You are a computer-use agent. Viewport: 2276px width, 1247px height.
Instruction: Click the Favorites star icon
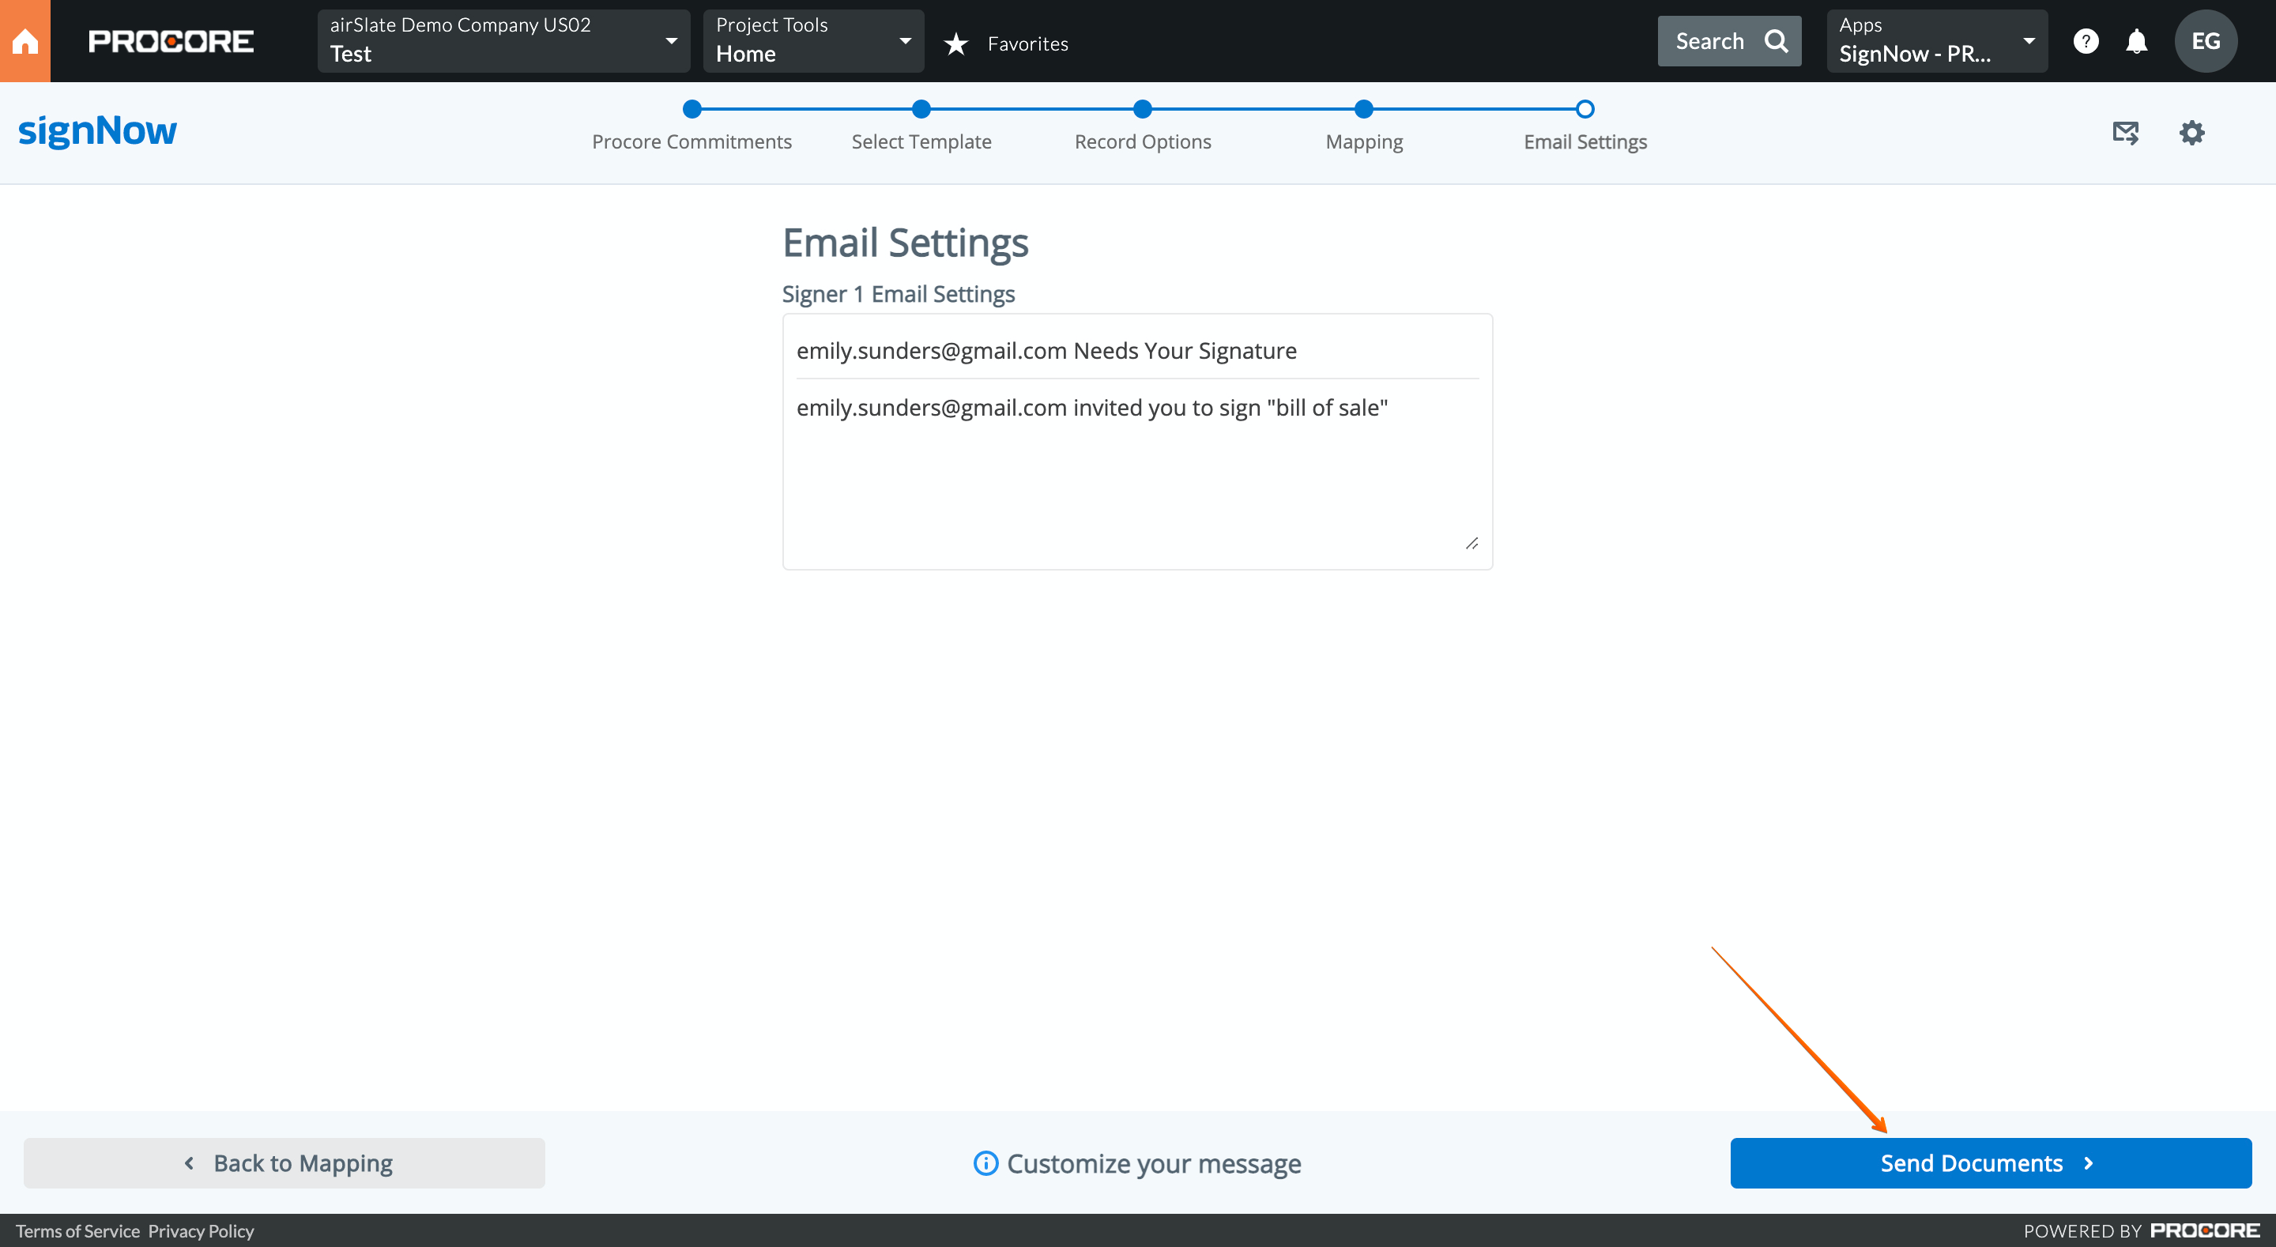[x=955, y=43]
